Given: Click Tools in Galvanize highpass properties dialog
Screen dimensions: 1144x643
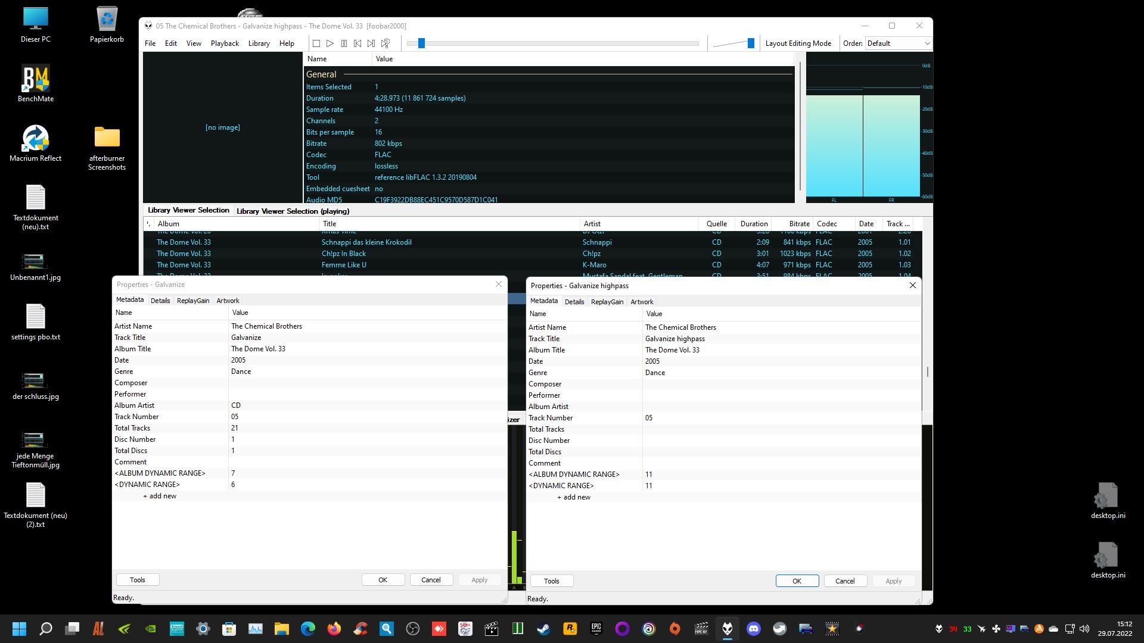Looking at the screenshot, I should point(552,581).
